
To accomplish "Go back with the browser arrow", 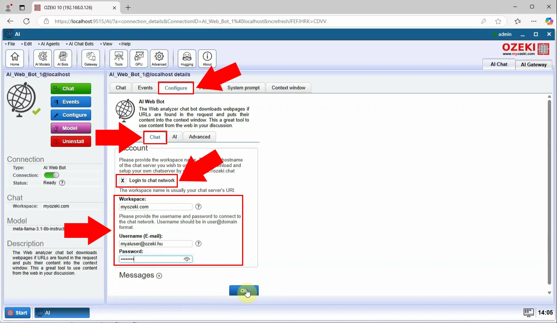I will 10,21.
